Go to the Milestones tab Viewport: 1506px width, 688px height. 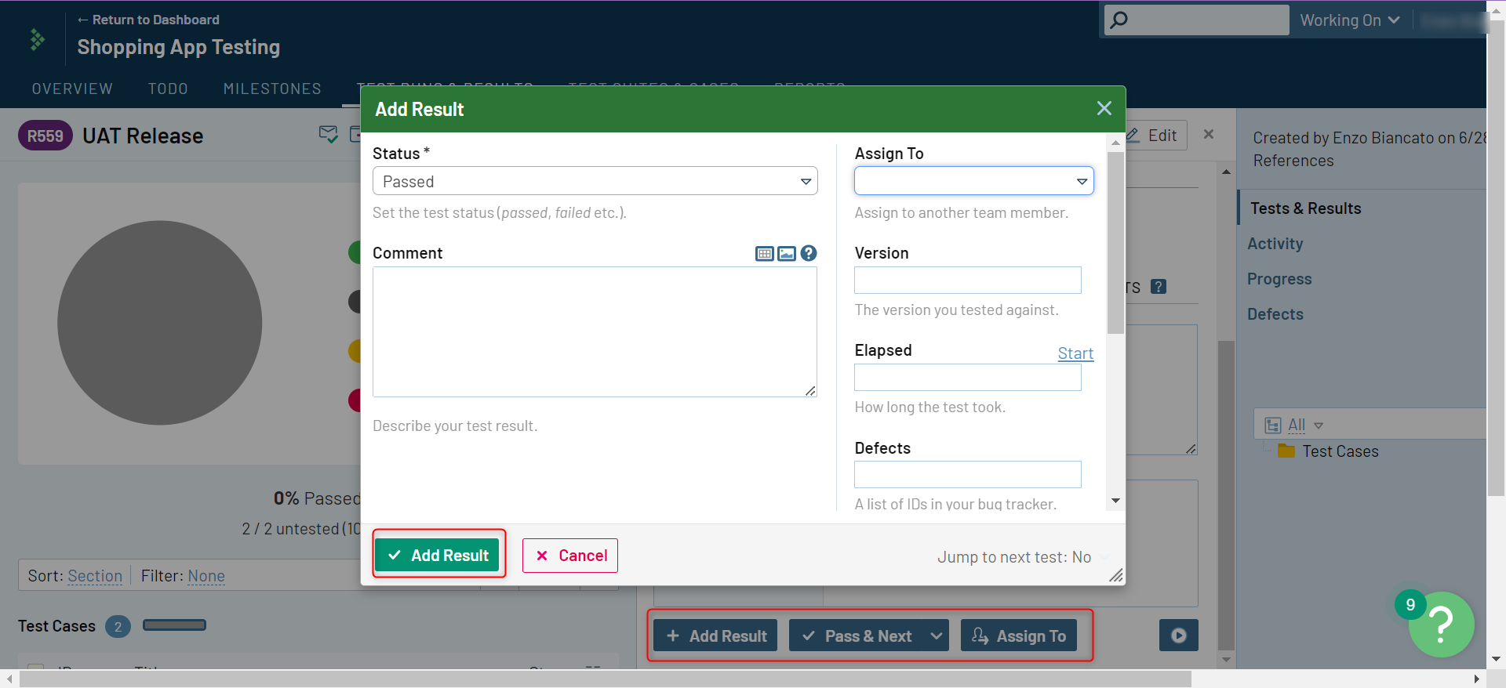point(272,89)
